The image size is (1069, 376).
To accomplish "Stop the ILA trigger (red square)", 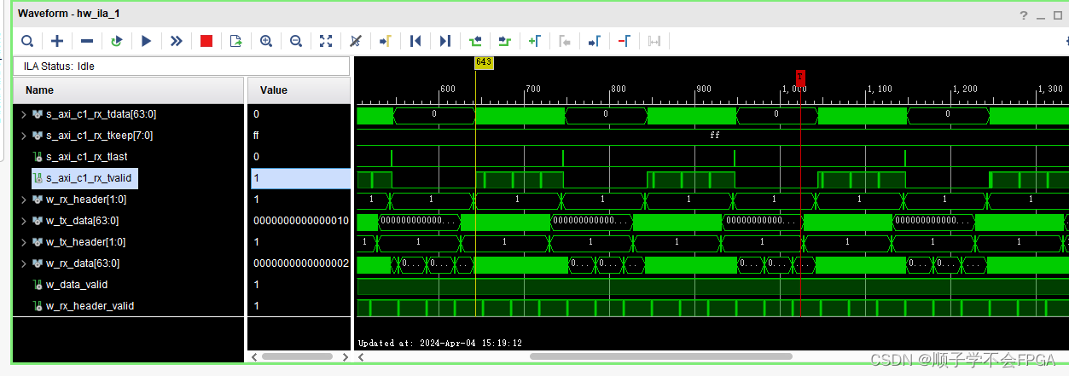I will pyautogui.click(x=206, y=40).
